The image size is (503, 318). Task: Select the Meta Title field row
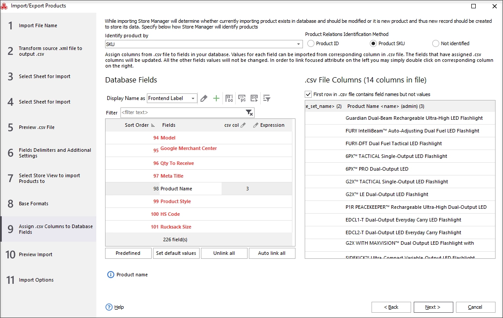click(199, 176)
